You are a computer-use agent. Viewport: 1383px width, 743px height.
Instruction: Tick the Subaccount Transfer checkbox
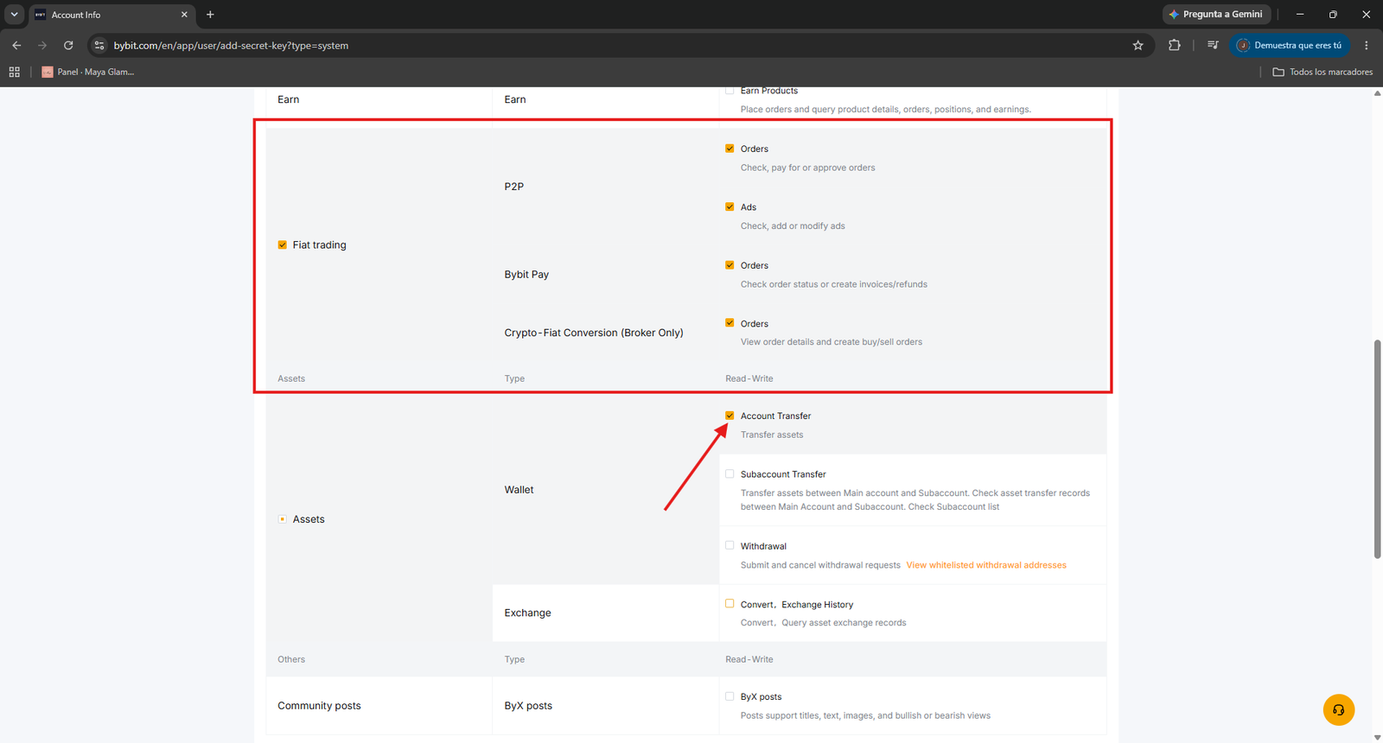[x=730, y=474]
